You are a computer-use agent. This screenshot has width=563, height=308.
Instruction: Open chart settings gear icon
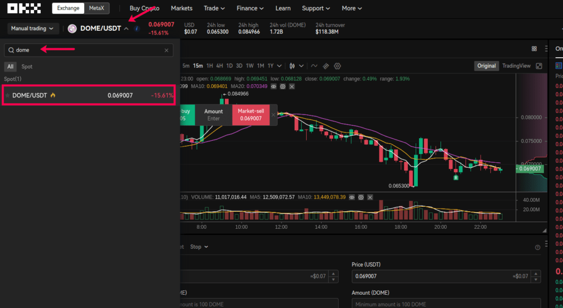point(337,66)
